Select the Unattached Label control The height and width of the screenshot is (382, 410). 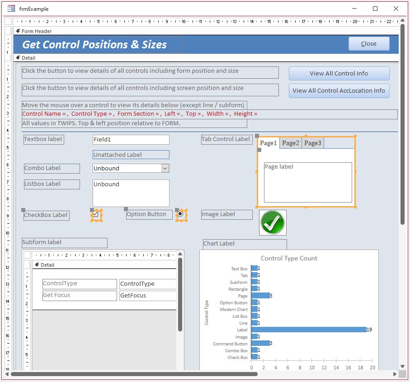[x=131, y=155]
